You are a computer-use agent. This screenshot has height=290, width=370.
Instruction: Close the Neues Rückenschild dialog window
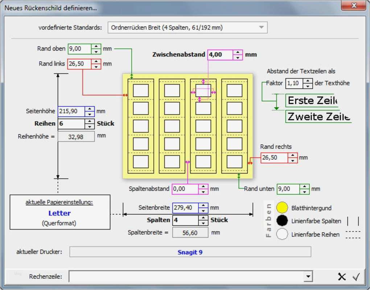tap(353, 5)
